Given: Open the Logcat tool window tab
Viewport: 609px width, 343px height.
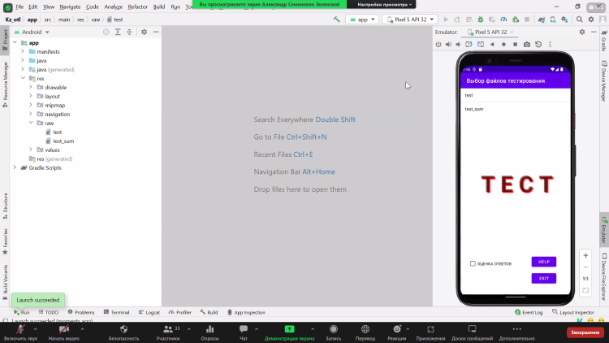Looking at the screenshot, I should tap(149, 312).
